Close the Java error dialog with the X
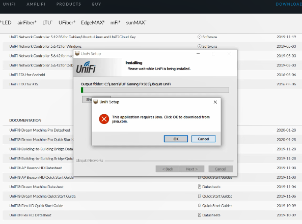The image size is (302, 224). [x=215, y=102]
